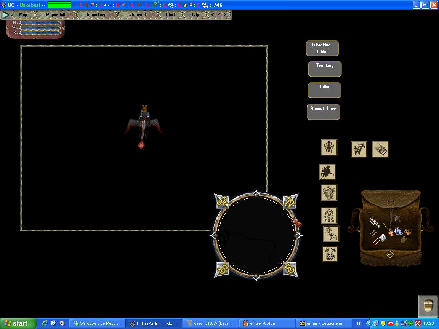Screen dimensions: 439x329
Task: Open the Journal menu item
Action: 138,15
